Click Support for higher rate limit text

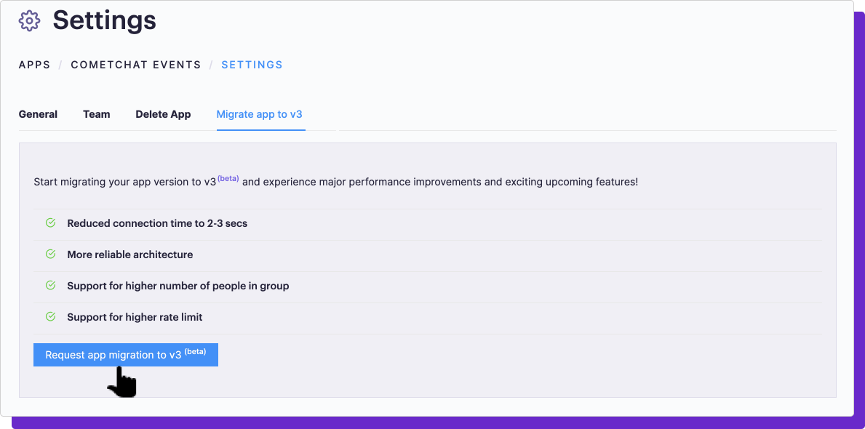pos(135,317)
